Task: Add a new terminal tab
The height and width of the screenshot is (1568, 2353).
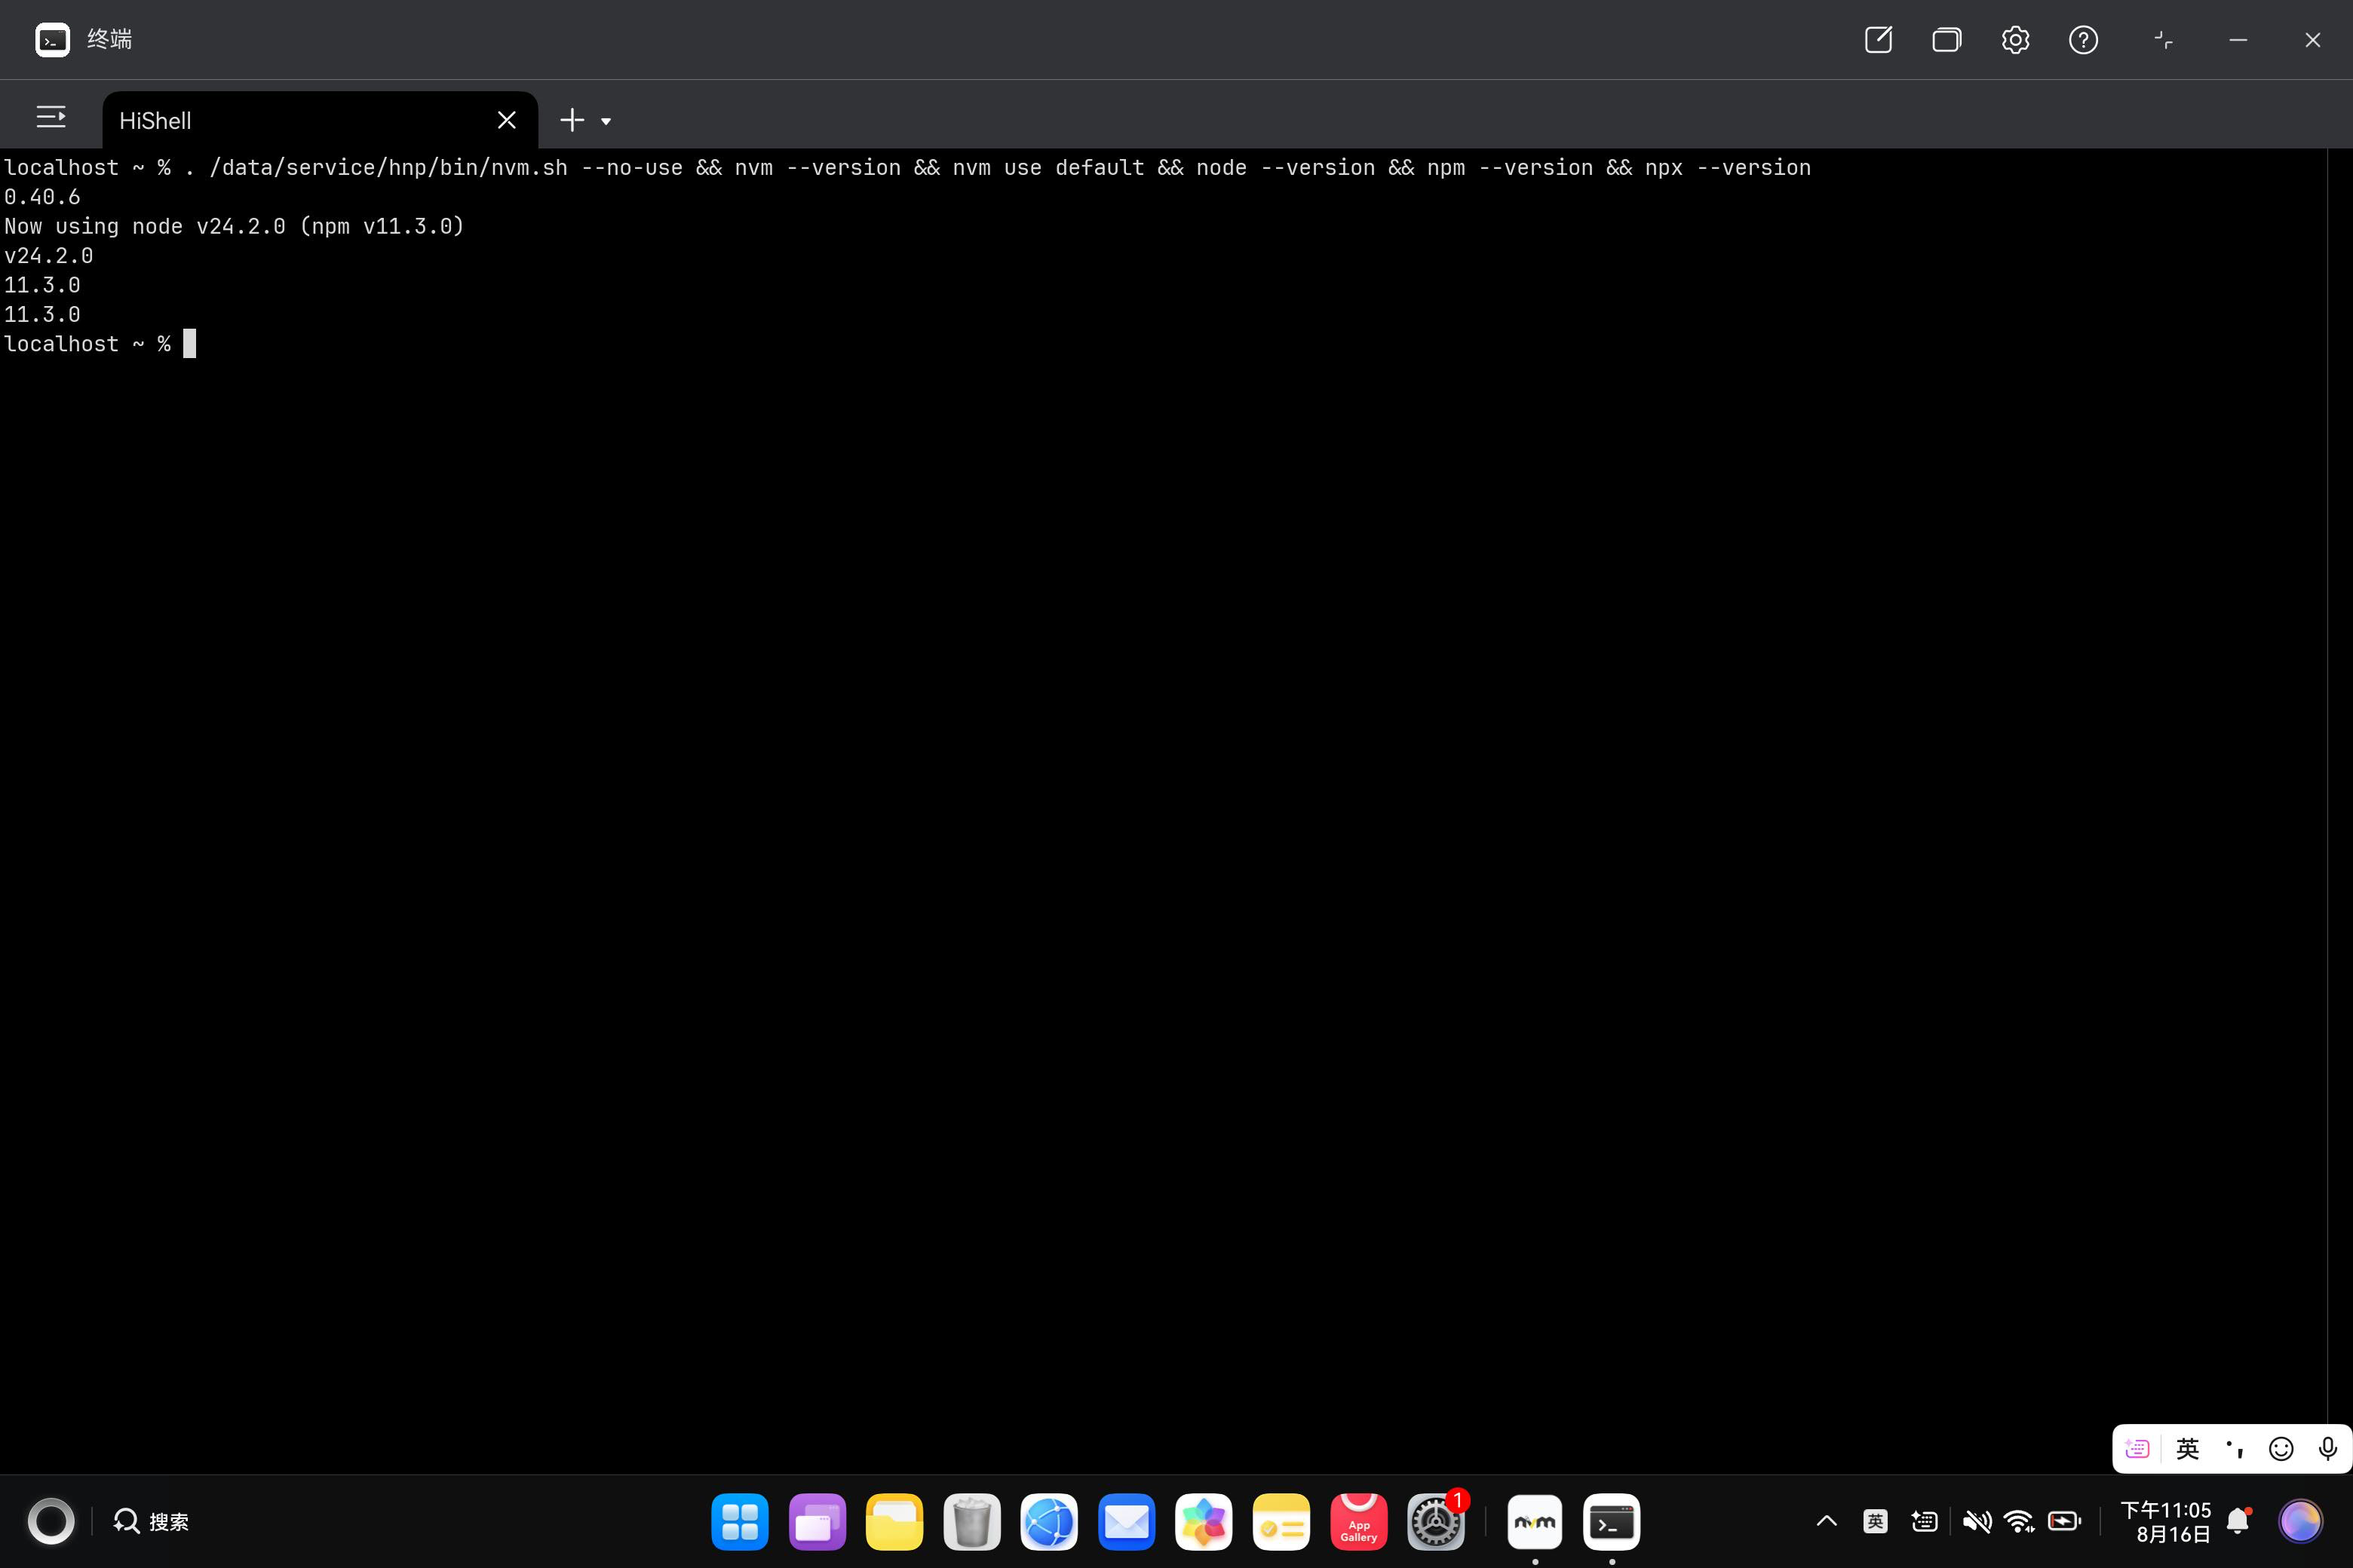Action: click(x=571, y=120)
